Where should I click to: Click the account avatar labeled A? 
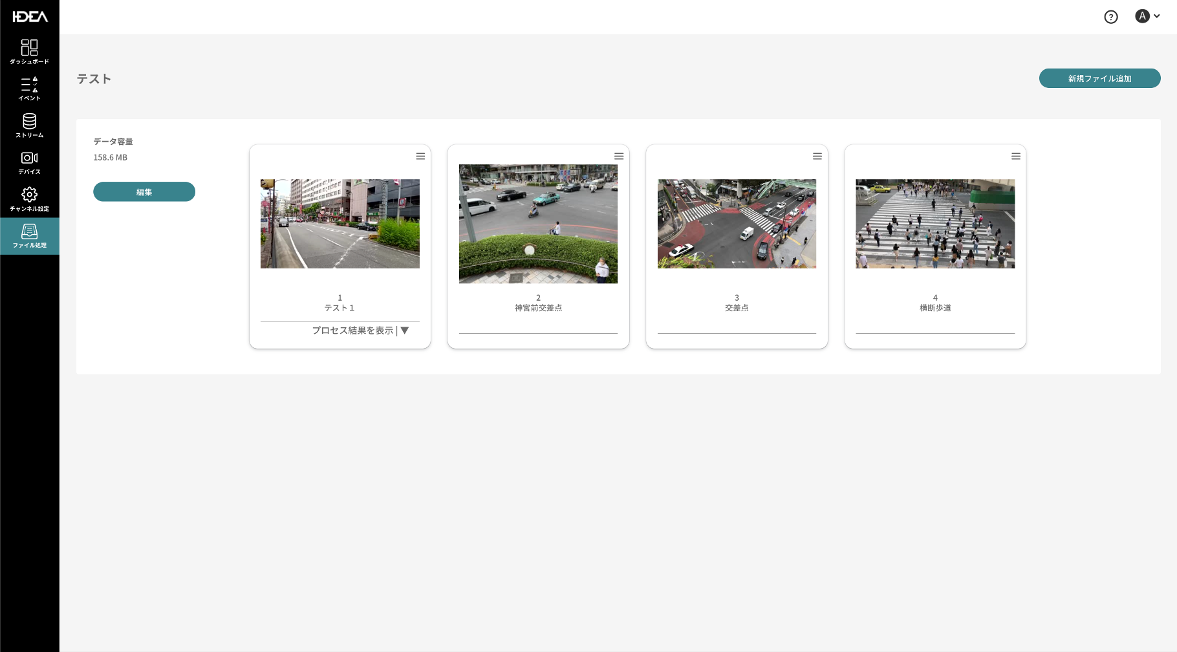coord(1142,16)
